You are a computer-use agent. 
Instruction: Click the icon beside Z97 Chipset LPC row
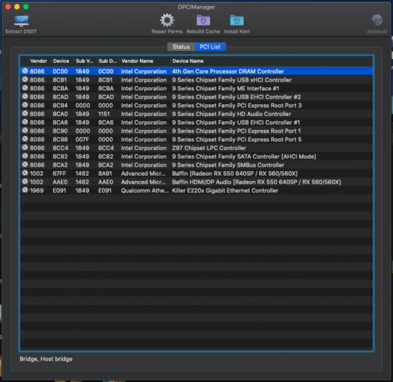(25, 148)
